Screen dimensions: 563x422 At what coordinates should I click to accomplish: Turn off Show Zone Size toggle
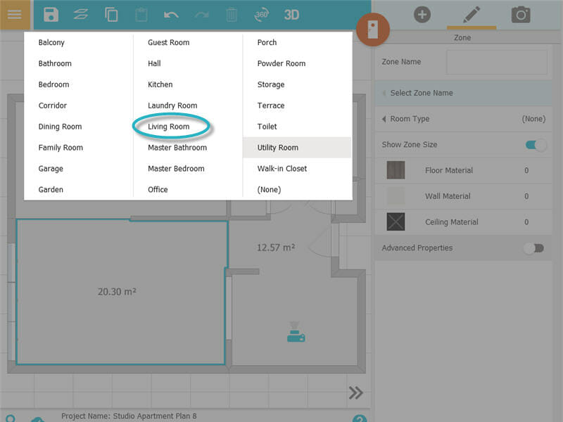[536, 145]
